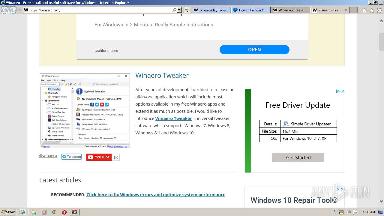The image size is (384, 216).
Task: Click the blue OPEN ad button
Action: click(x=254, y=49)
